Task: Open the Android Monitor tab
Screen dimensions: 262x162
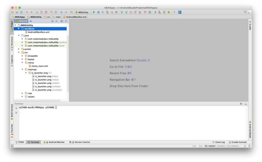Action: point(54,142)
